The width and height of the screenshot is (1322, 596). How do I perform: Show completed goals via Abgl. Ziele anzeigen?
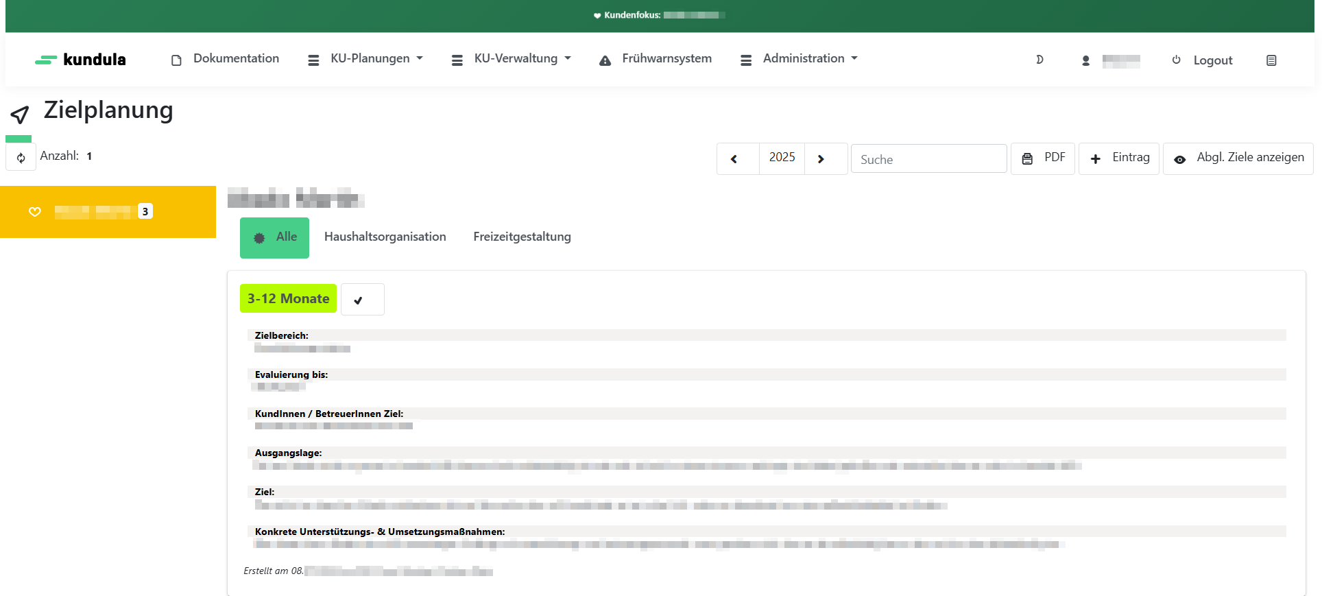tap(1238, 158)
